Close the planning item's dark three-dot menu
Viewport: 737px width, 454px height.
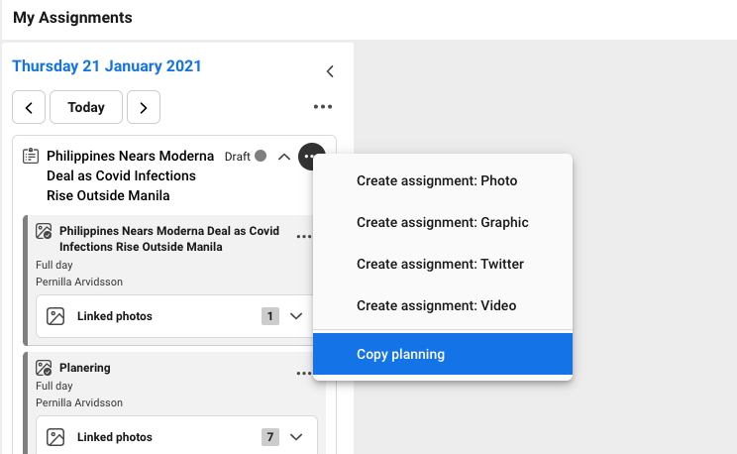click(311, 157)
